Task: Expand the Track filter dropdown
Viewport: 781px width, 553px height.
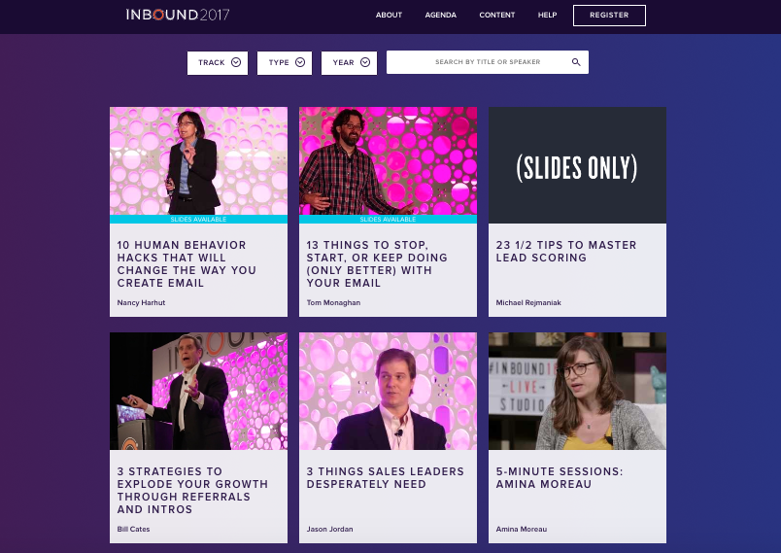Action: click(x=218, y=63)
